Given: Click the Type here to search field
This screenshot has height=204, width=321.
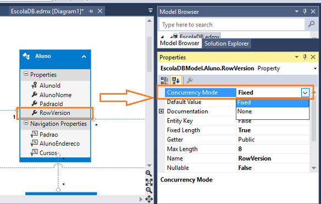Looking at the screenshot, I should (x=232, y=25).
